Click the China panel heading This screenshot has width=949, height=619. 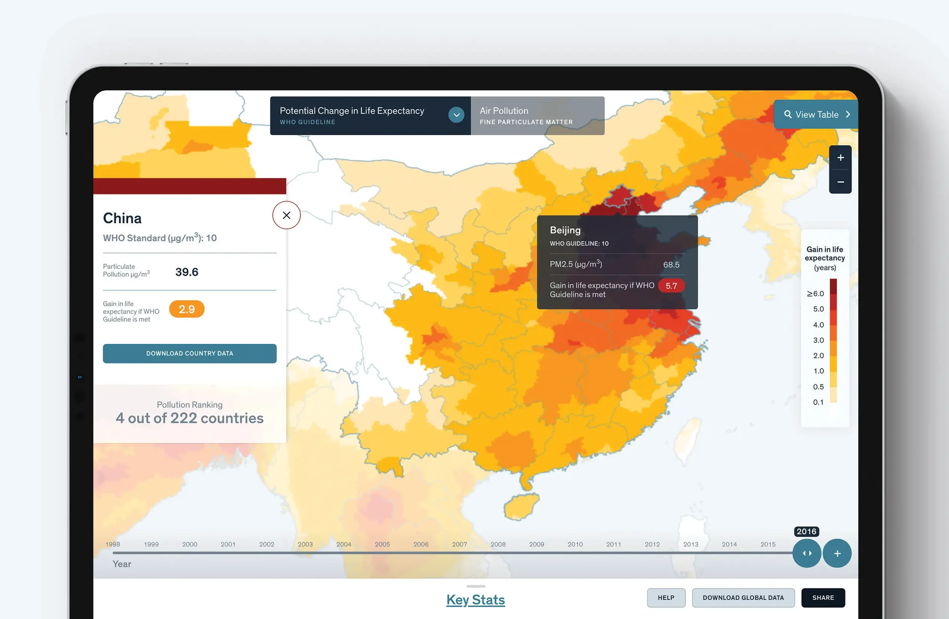(122, 219)
